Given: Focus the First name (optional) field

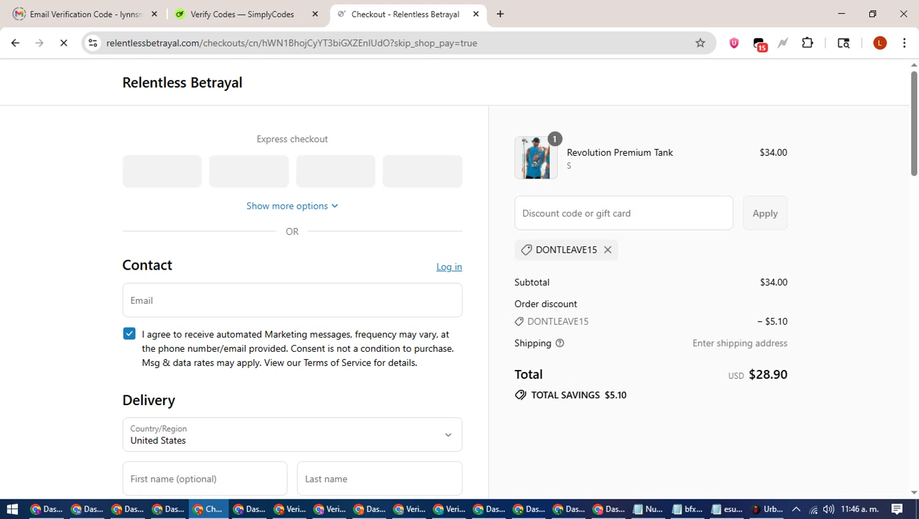Looking at the screenshot, I should (205, 479).
